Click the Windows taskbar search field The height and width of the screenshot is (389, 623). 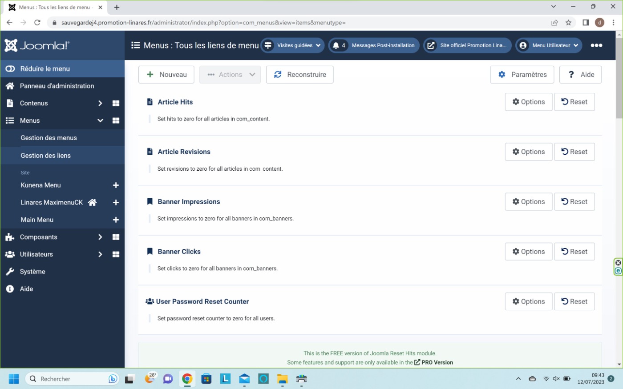pyautogui.click(x=71, y=379)
